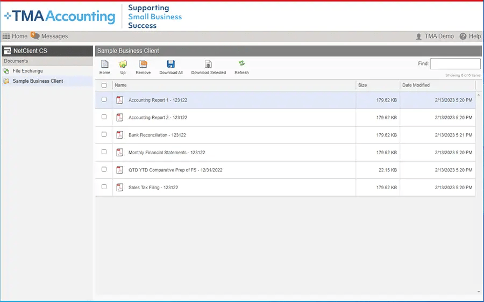Tick the Monthly Financial Statements checkbox
This screenshot has height=302, width=484.
point(104,152)
